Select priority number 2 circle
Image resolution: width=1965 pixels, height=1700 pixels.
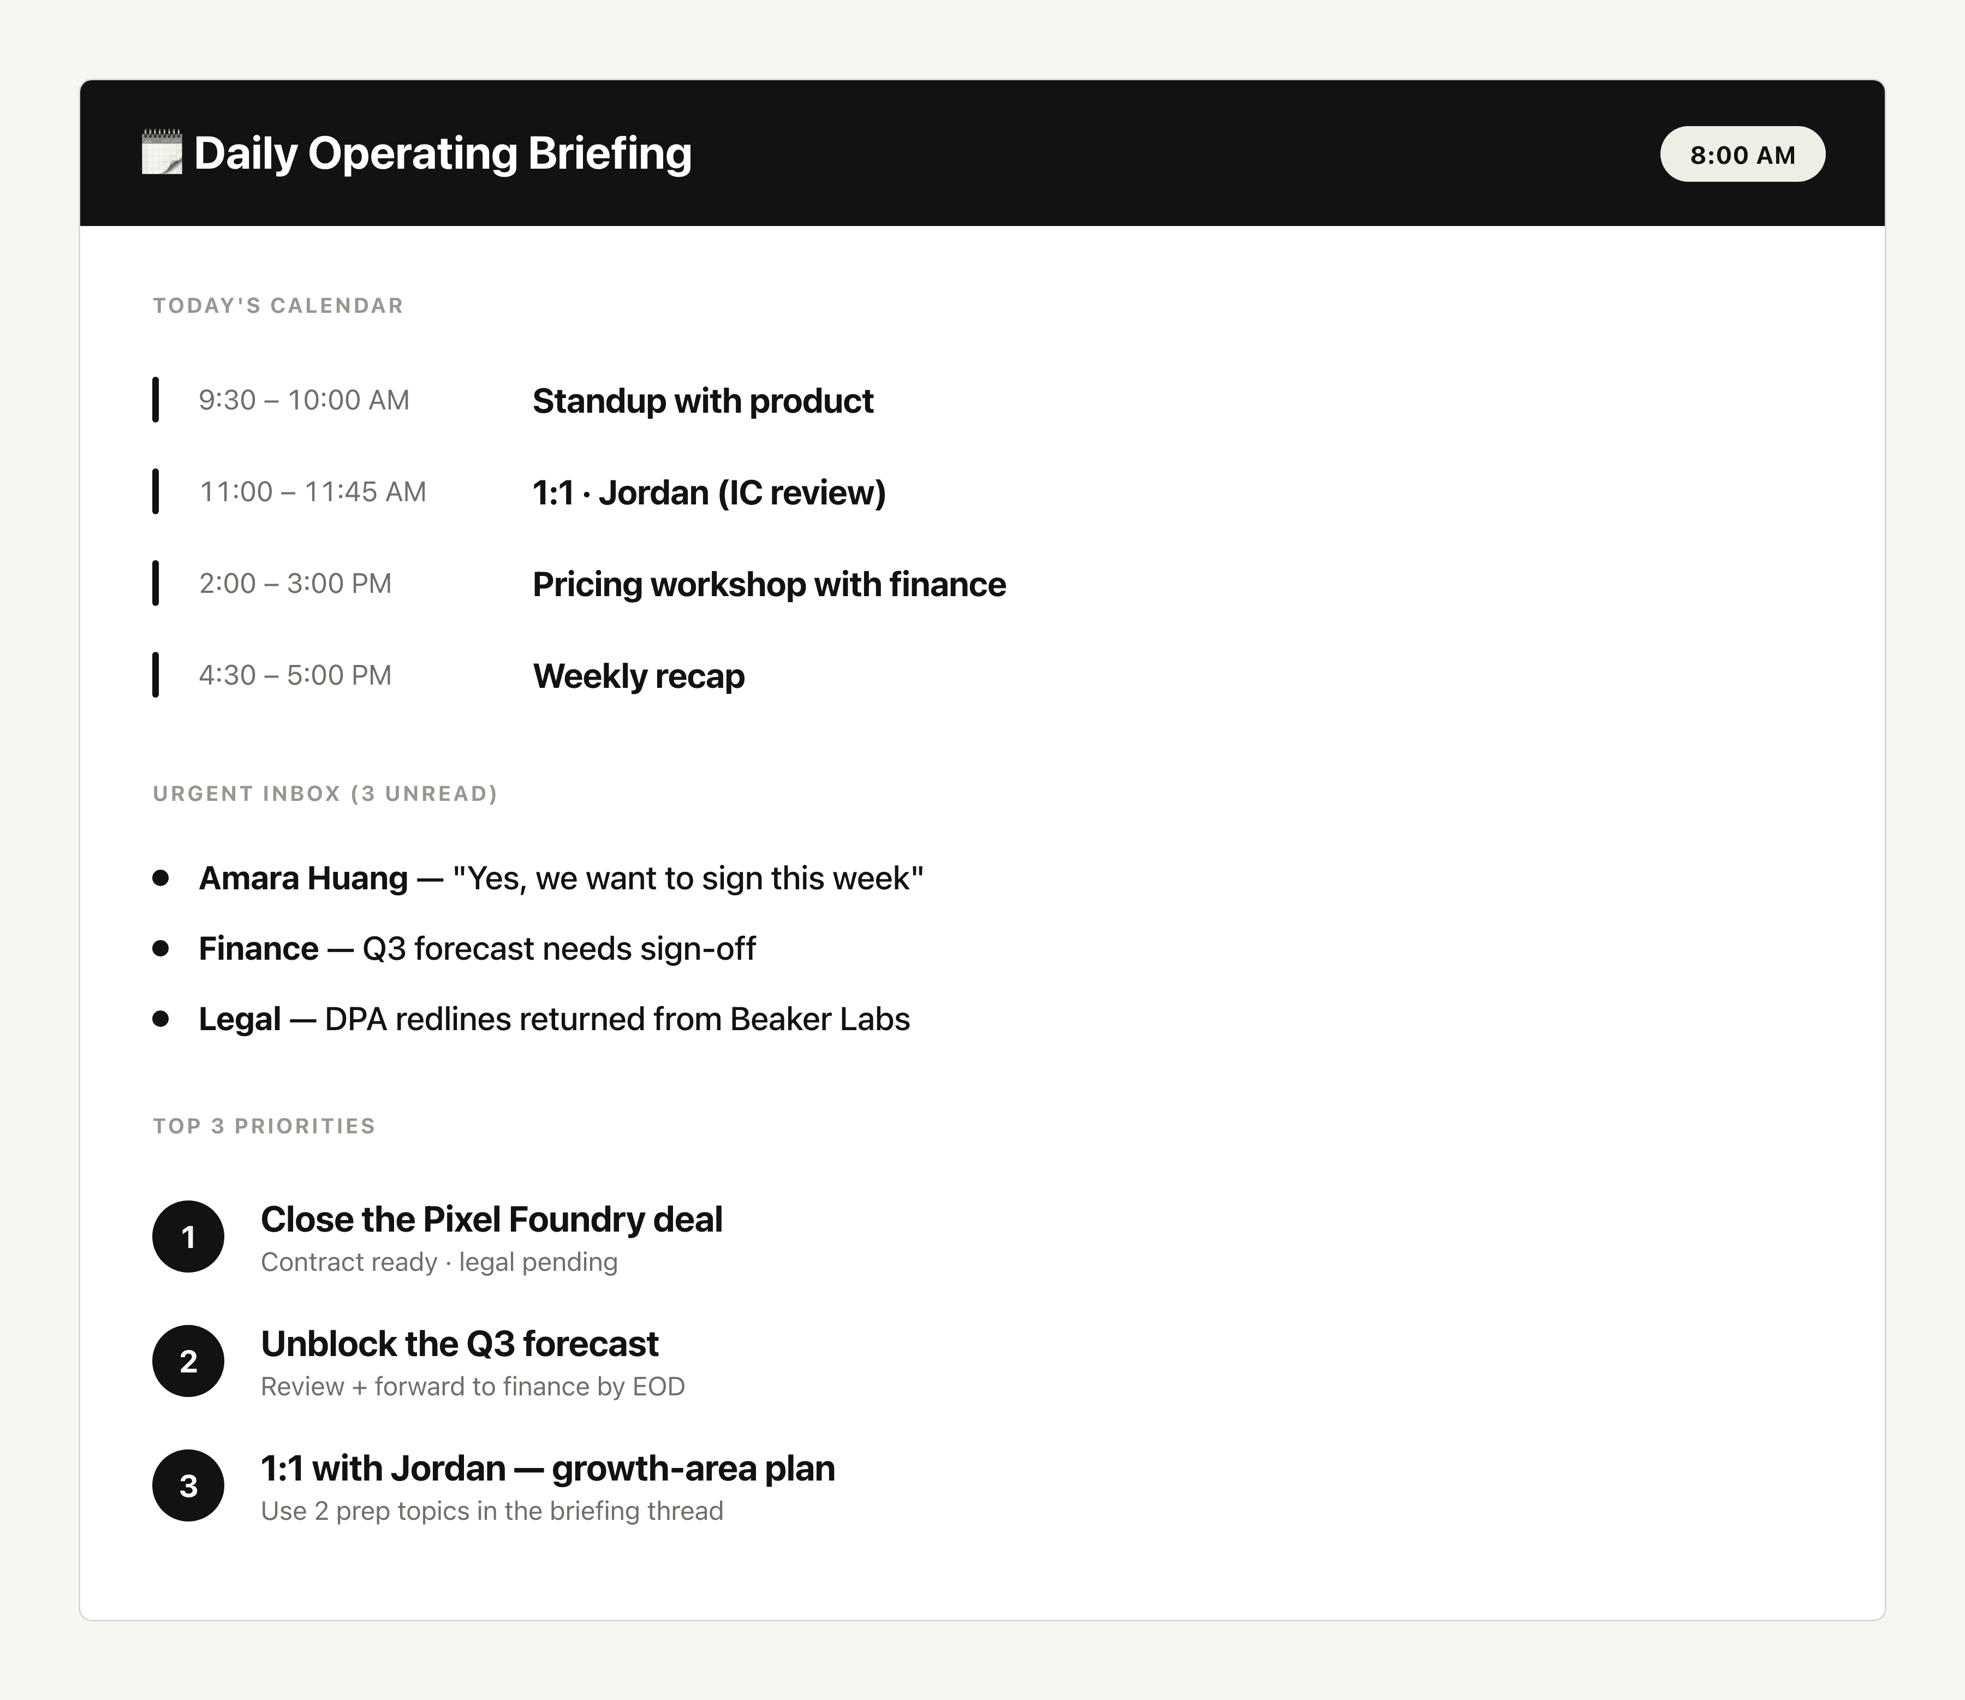pyautogui.click(x=189, y=1362)
